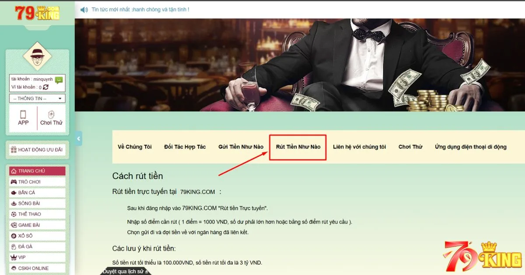
Task: Open ĐÁ GÀ cockfighting menu
Action: (x=37, y=247)
